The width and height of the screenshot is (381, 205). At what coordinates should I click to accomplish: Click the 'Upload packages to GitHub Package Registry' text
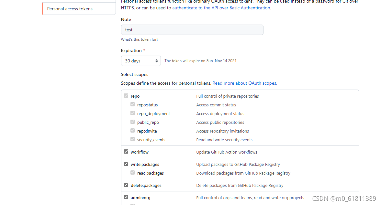[238, 165]
